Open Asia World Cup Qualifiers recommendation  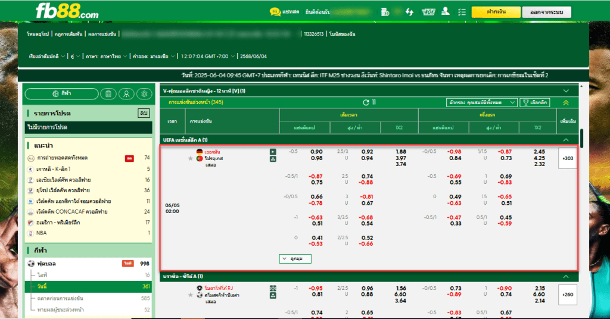pos(89,180)
